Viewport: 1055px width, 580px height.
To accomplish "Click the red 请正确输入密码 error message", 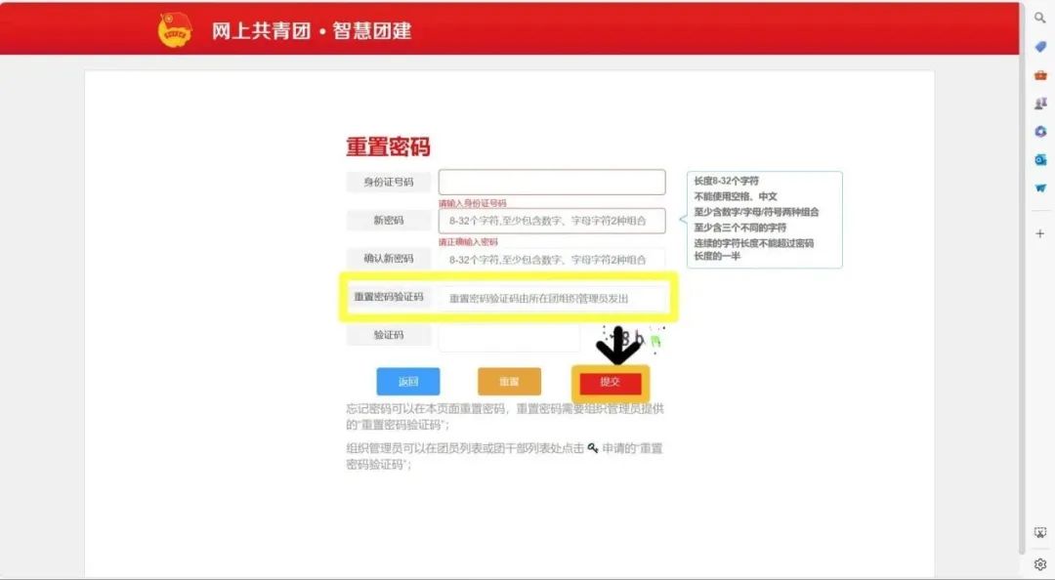I will coord(468,241).
